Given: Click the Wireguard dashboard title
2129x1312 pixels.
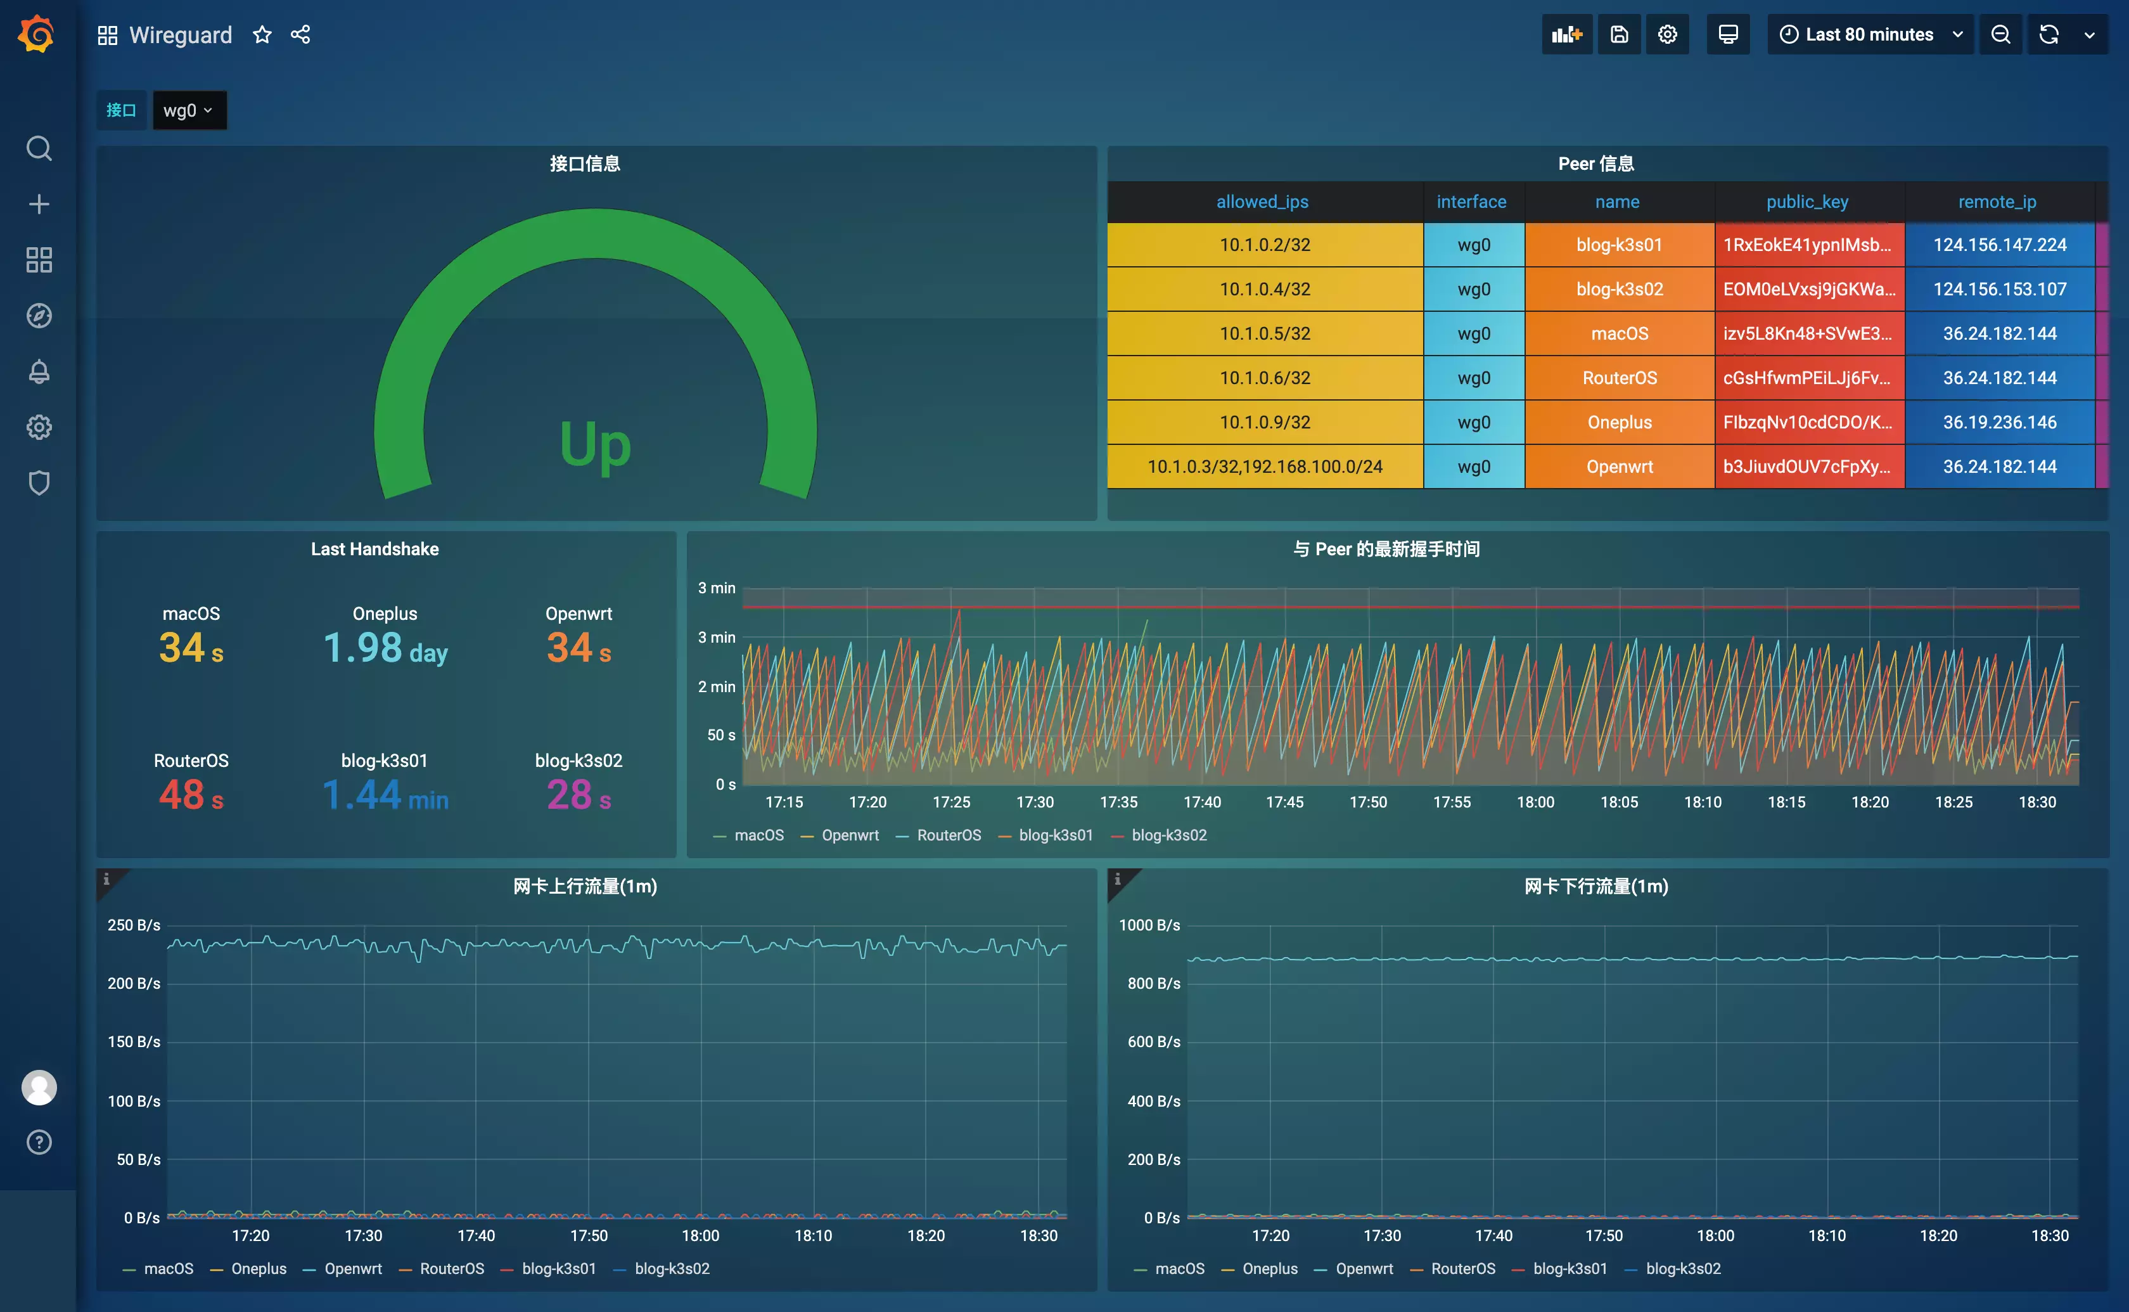Looking at the screenshot, I should tap(181, 35).
